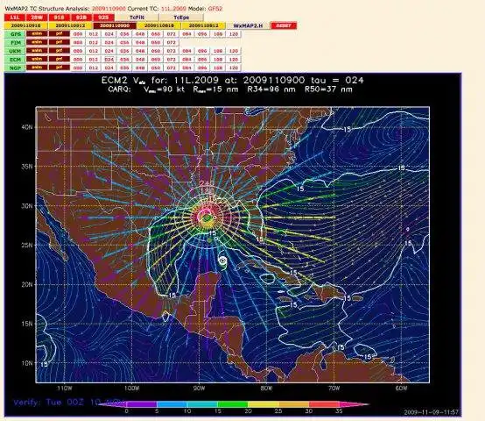Play the ECM row anim
485x421 pixels.
click(37, 59)
